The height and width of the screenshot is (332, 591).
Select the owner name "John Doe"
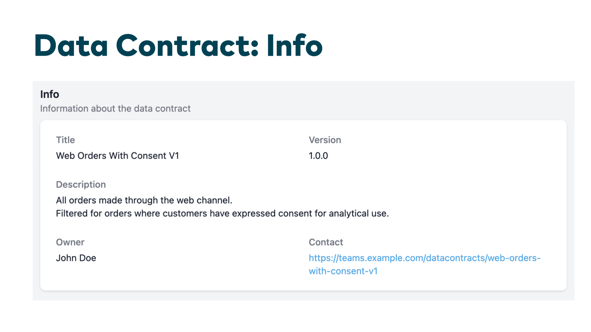pyautogui.click(x=76, y=258)
